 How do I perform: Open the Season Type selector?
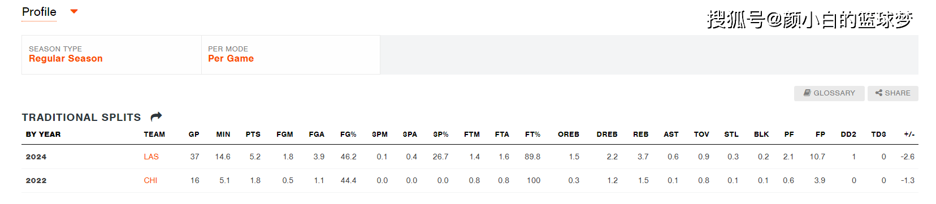[111, 55]
